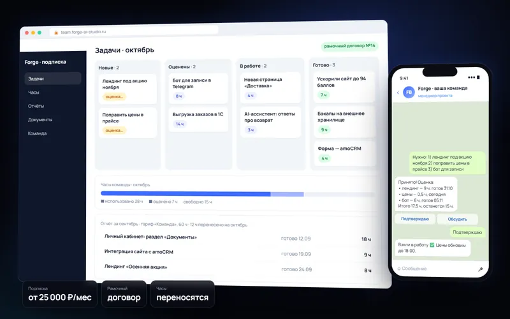Click the green maximize dot of the browser window
The image size is (510, 319).
(x=40, y=33)
